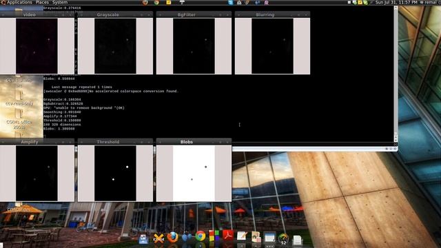Open the desktop folder labeled office 2003
This screenshot has width=441, height=248.
19,119
